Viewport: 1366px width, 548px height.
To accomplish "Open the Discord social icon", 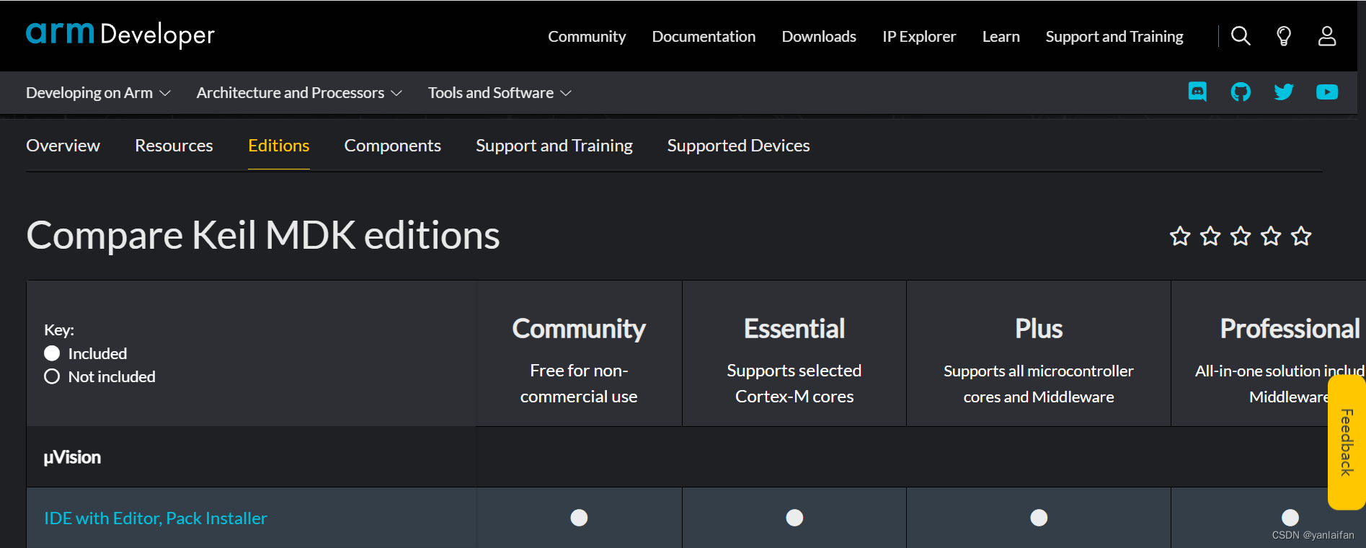I will pos(1197,92).
